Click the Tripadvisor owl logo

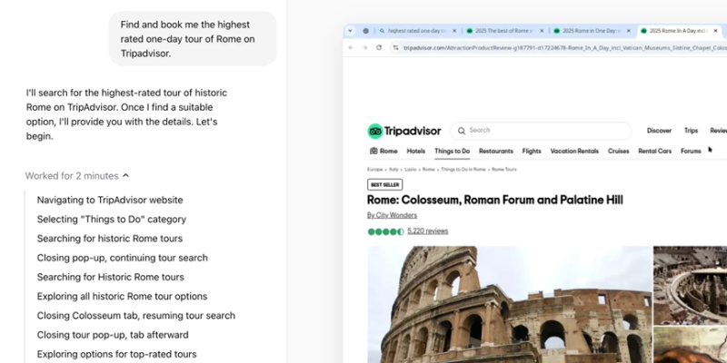[x=375, y=131]
